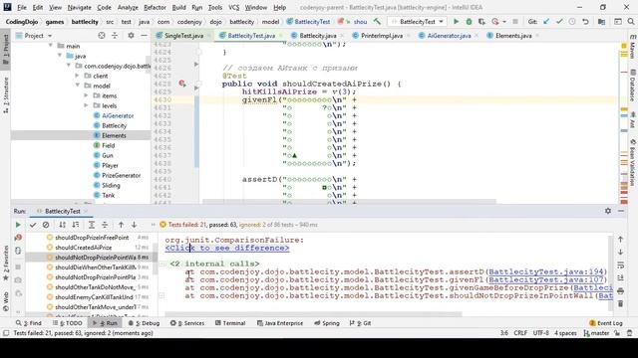
Task: Open BattlecityTest.java:194 stack trace link
Action: coord(545,271)
